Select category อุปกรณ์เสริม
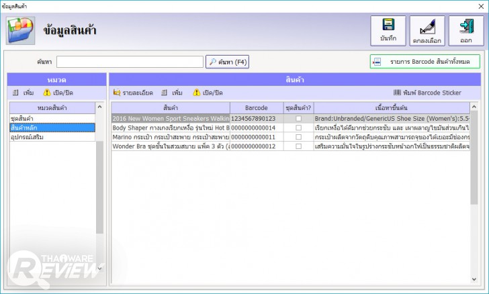The height and width of the screenshot is (294, 489). [x=52, y=137]
